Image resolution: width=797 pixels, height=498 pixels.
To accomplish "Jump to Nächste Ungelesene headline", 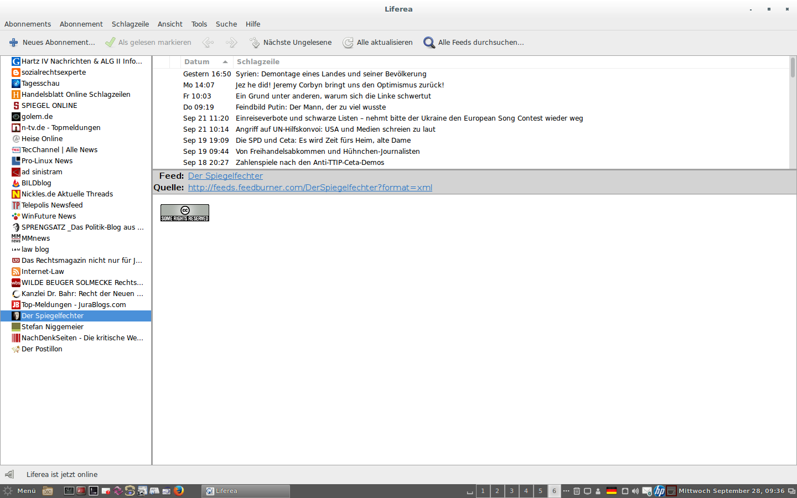I will tap(291, 43).
